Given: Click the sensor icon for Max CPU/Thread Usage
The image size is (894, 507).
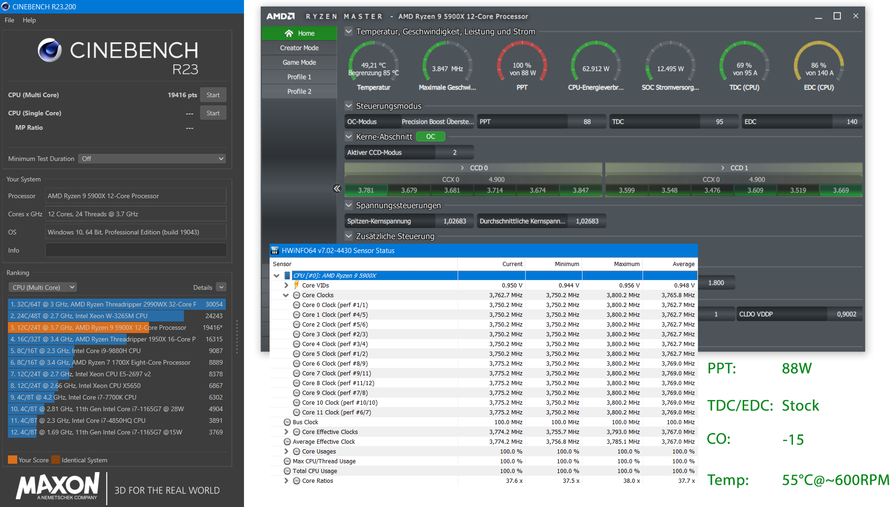Looking at the screenshot, I should pos(287,461).
